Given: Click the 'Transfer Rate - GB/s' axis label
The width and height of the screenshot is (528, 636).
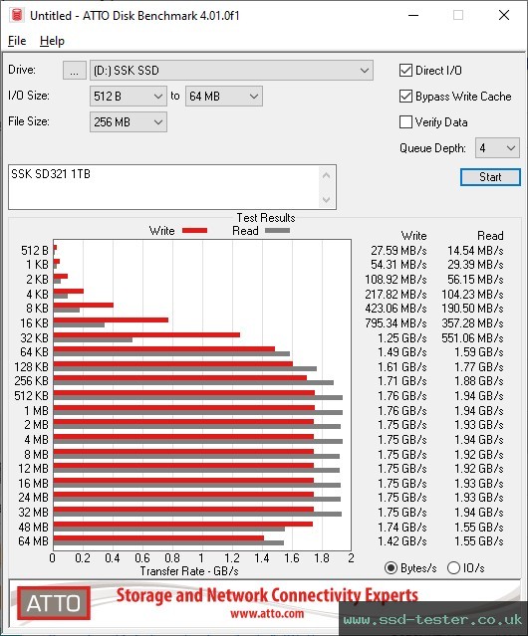Looking at the screenshot, I should coord(189,571).
